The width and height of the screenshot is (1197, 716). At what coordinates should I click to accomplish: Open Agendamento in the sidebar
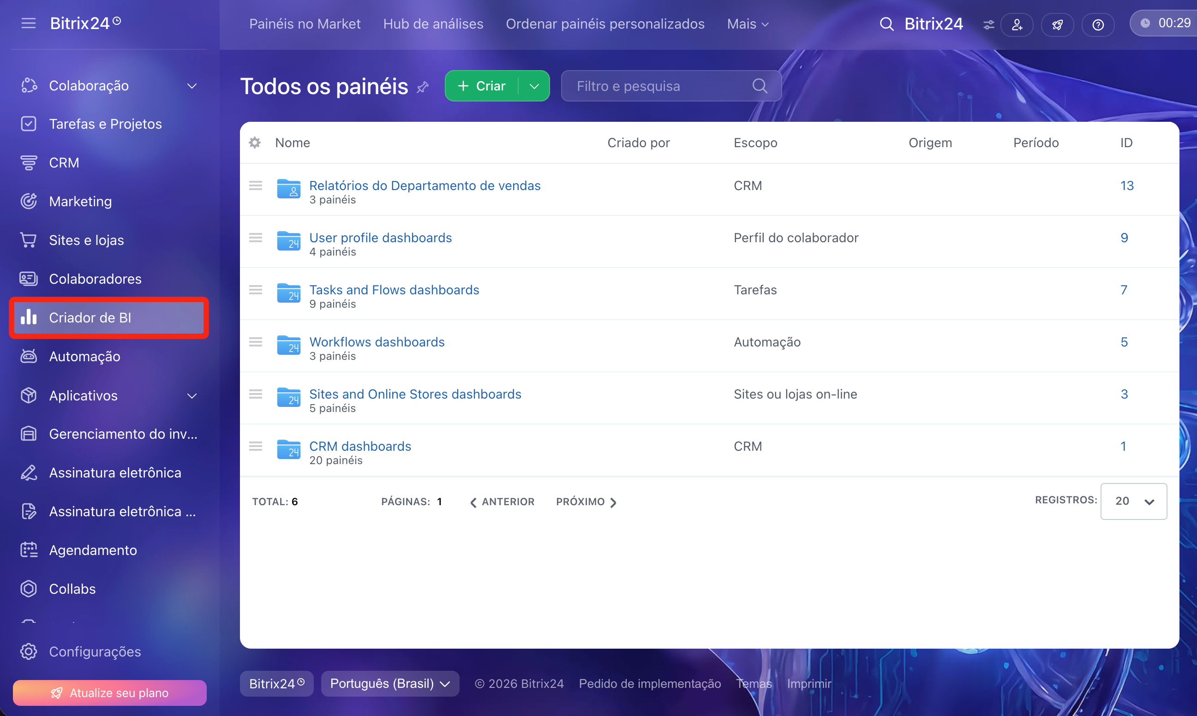coord(109,550)
